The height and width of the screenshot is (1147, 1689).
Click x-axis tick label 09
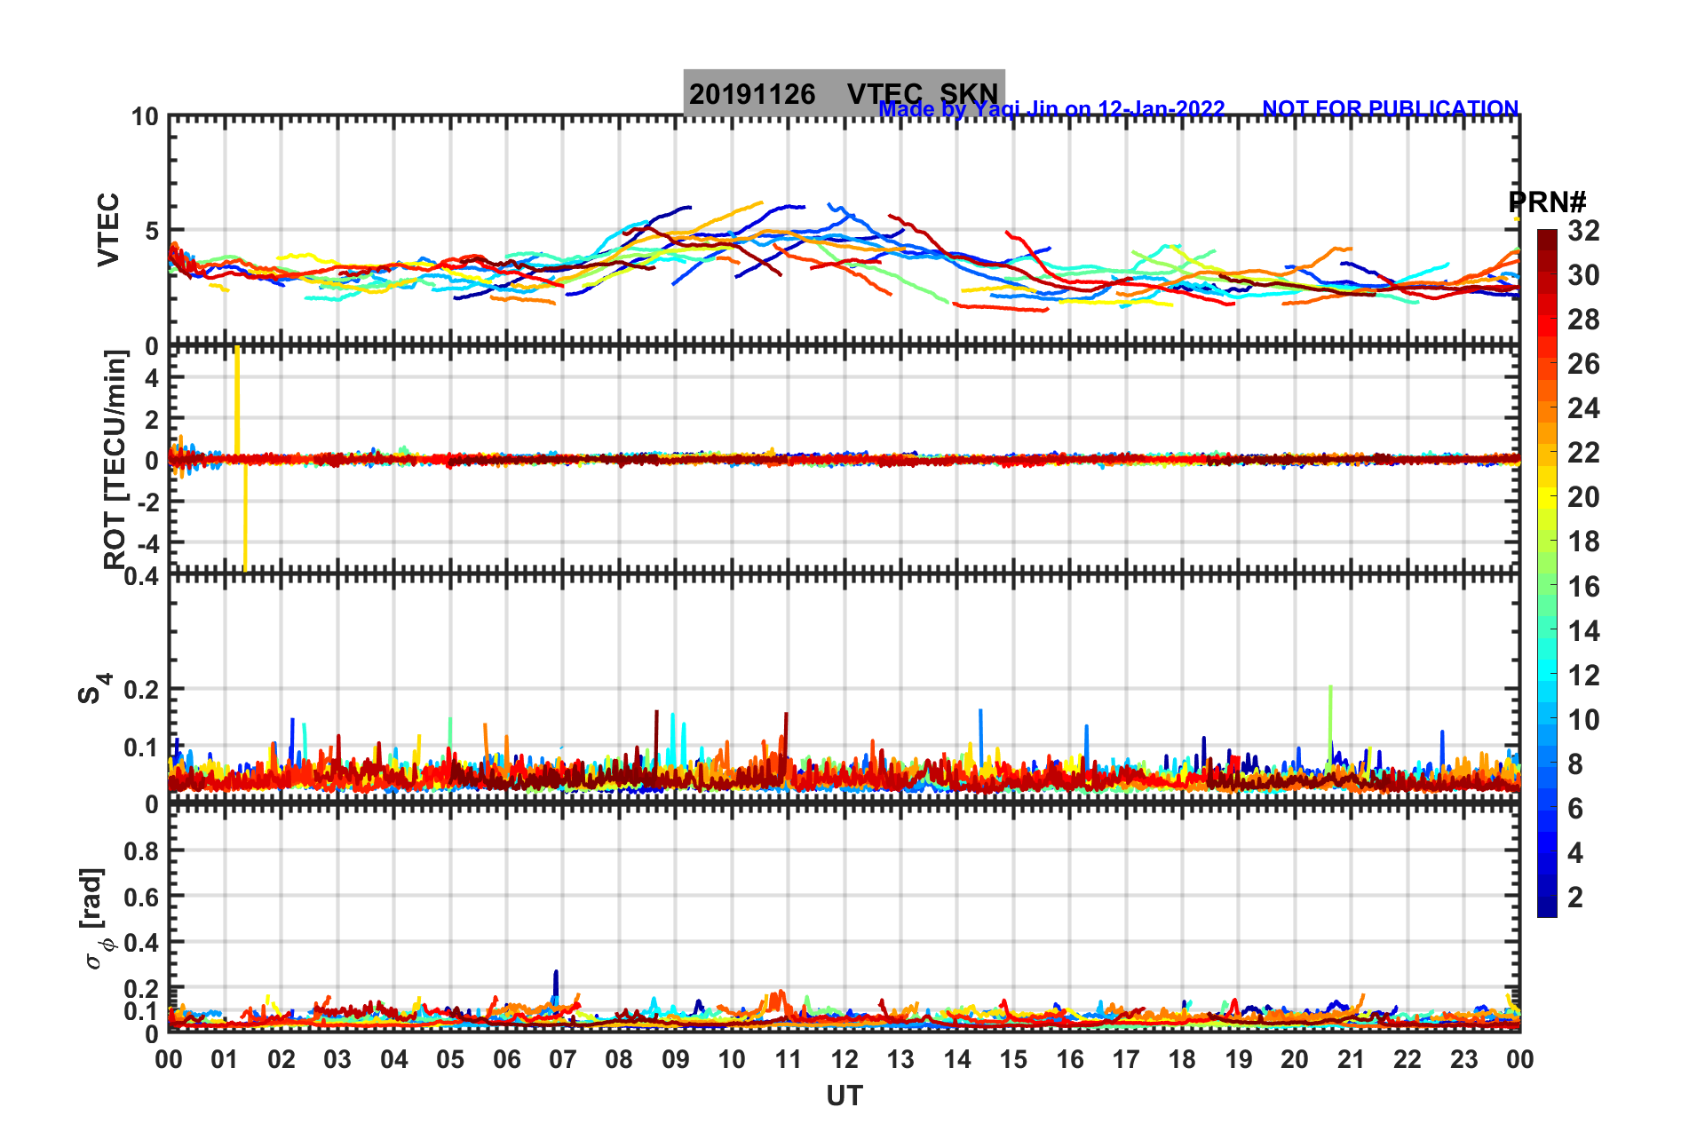coord(676,1059)
